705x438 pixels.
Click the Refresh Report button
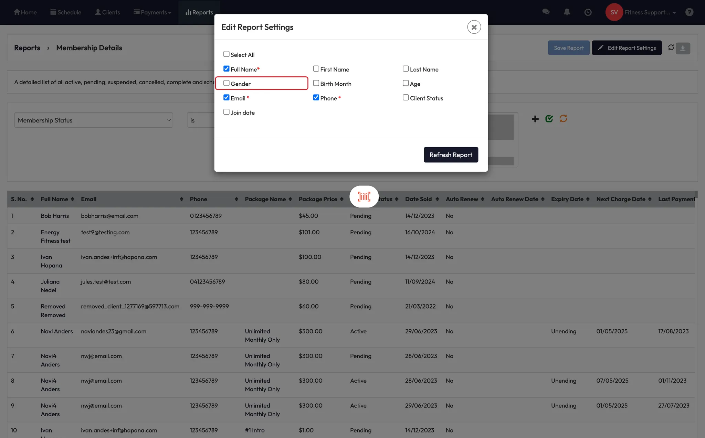pos(451,155)
